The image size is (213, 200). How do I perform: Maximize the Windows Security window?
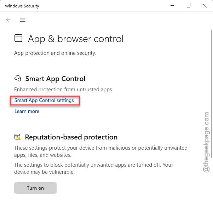(x=189, y=6)
